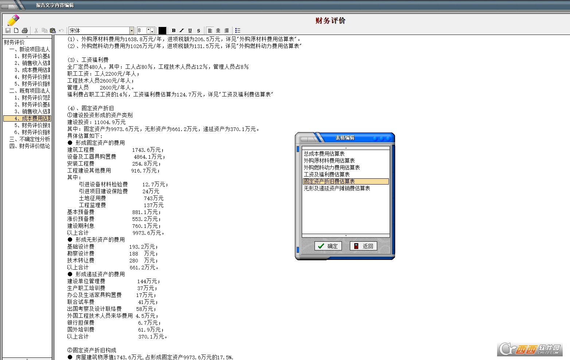Click the print icon in toolbar
This screenshot has width=570, height=360.
click(x=25, y=31)
